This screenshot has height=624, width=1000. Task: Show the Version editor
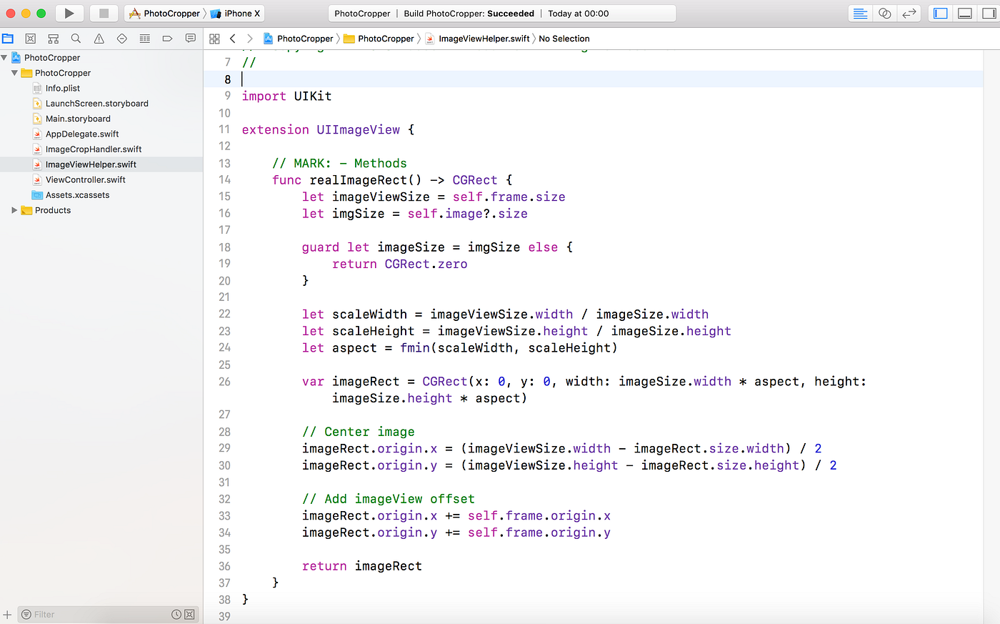point(909,13)
